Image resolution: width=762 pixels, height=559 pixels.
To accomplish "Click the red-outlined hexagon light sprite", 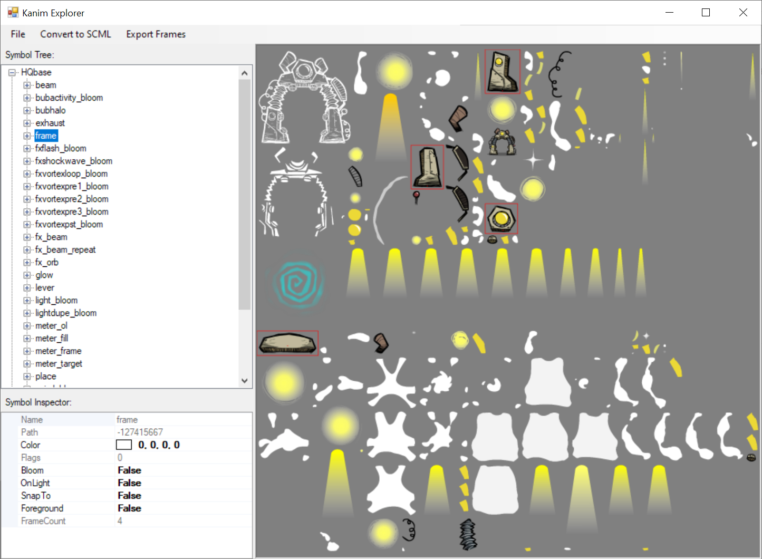I will 501,218.
